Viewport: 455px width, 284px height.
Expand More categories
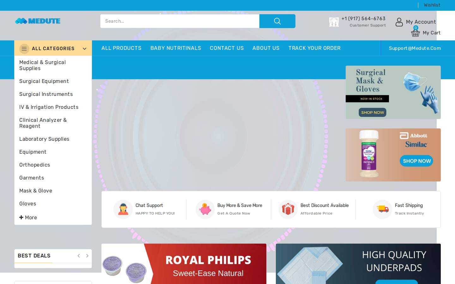(28, 217)
